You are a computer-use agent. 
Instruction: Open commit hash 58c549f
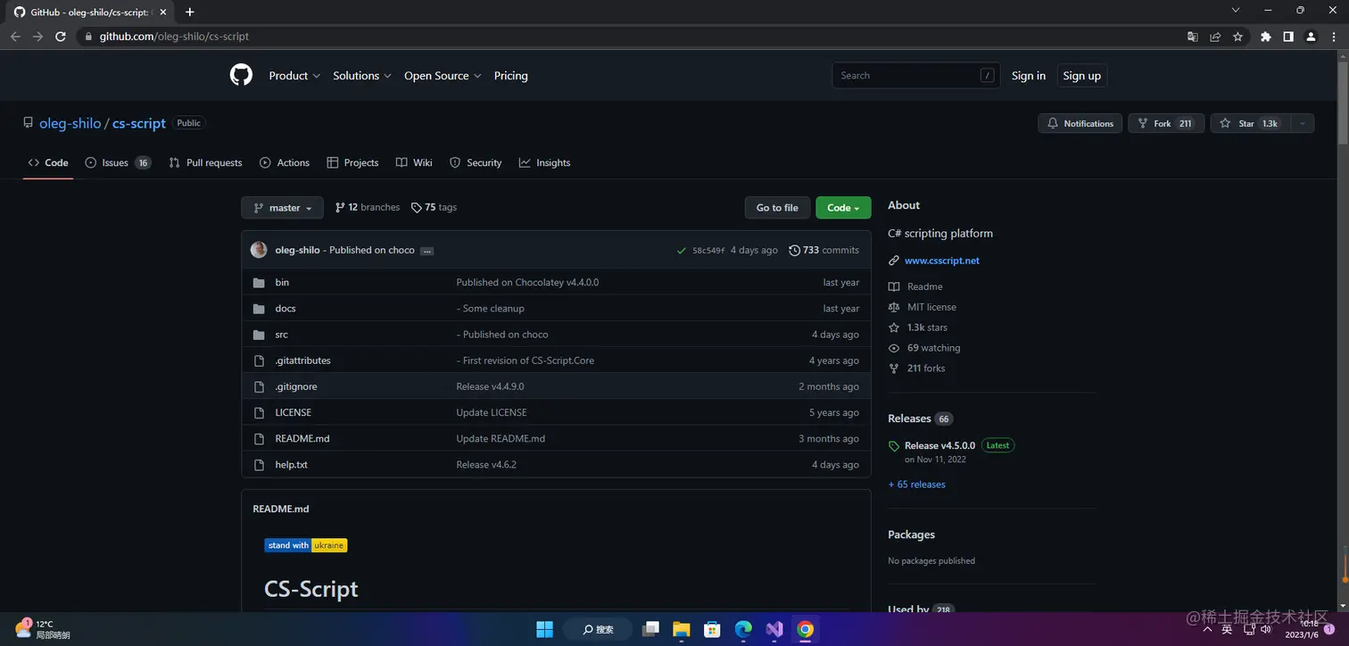pos(708,251)
